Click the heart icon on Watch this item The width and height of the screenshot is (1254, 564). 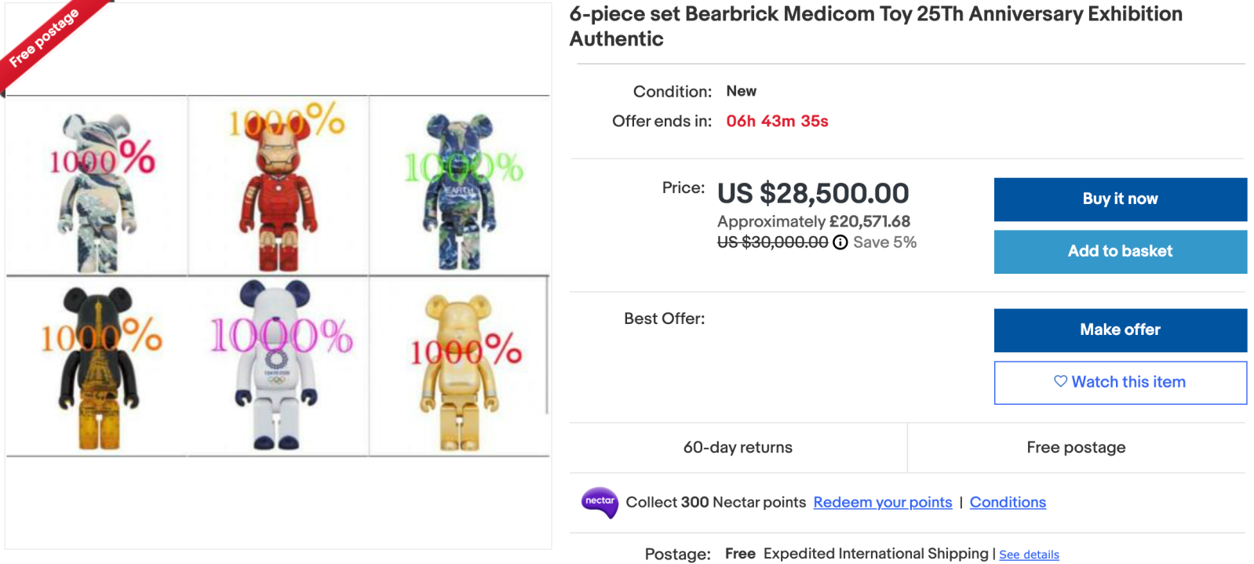coord(1060,381)
